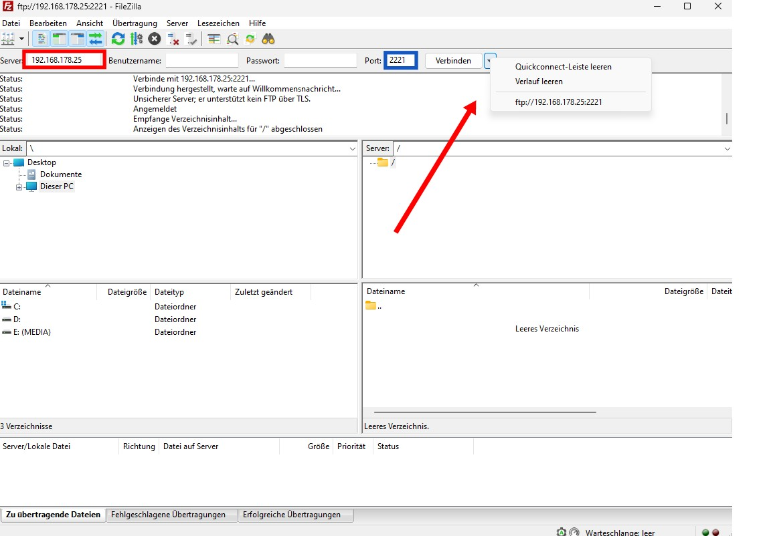Click the refresh file lists icon
Image resolution: width=771 pixels, height=536 pixels.
point(118,39)
